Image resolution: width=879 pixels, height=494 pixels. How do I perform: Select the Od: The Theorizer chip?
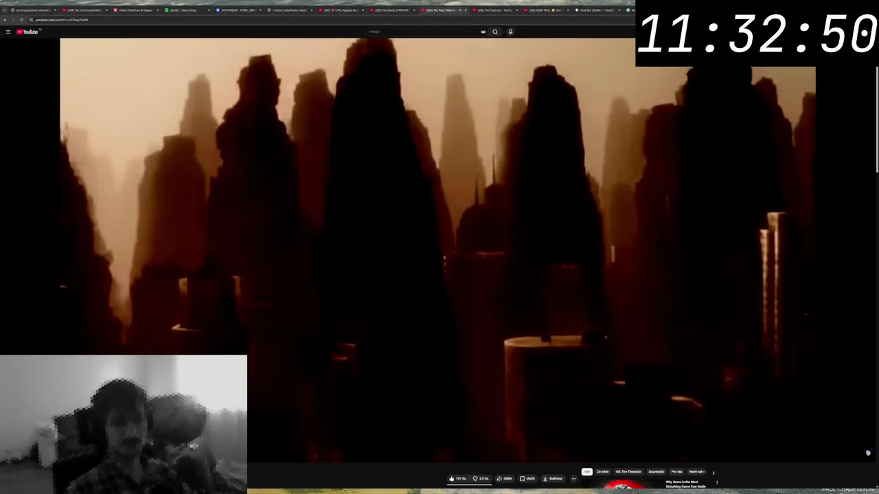tap(628, 472)
